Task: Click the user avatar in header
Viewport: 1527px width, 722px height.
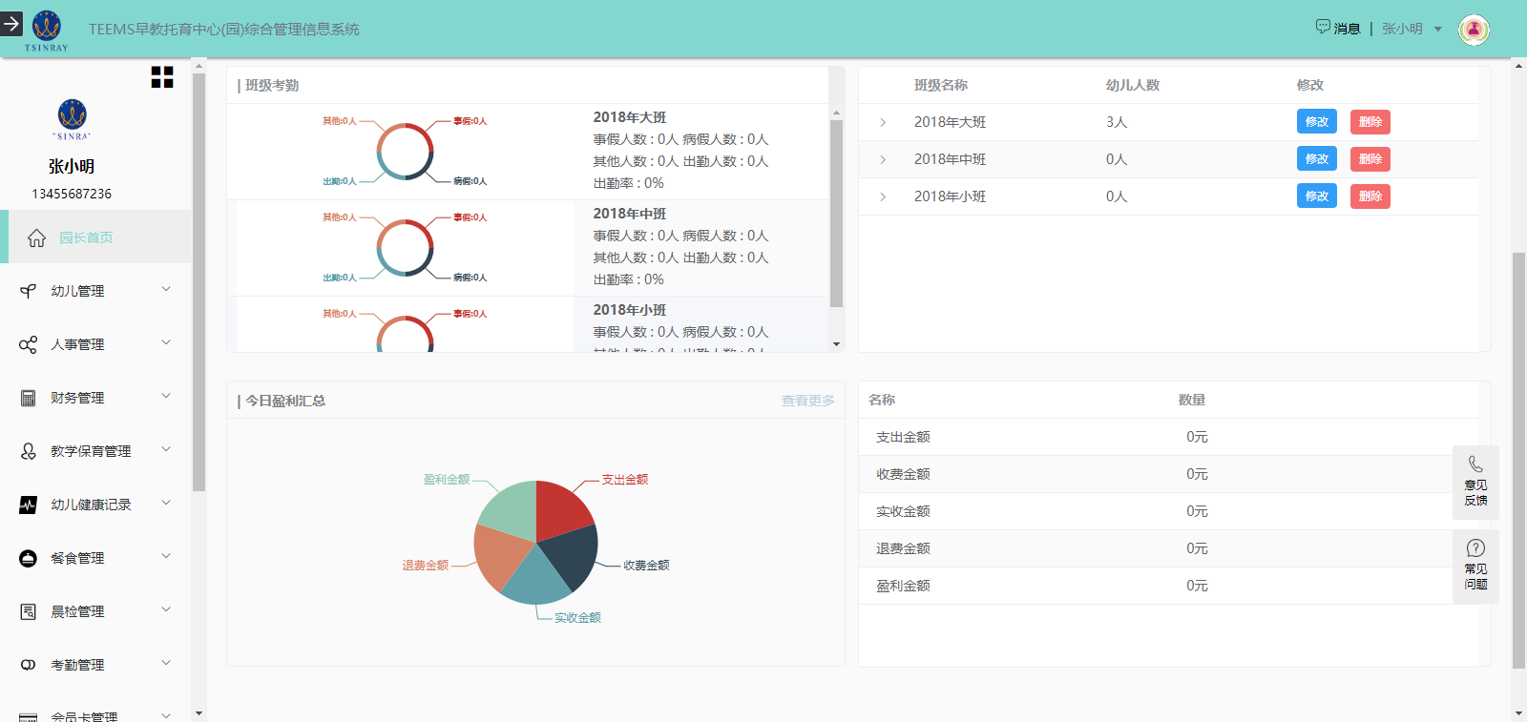Action: 1474,30
